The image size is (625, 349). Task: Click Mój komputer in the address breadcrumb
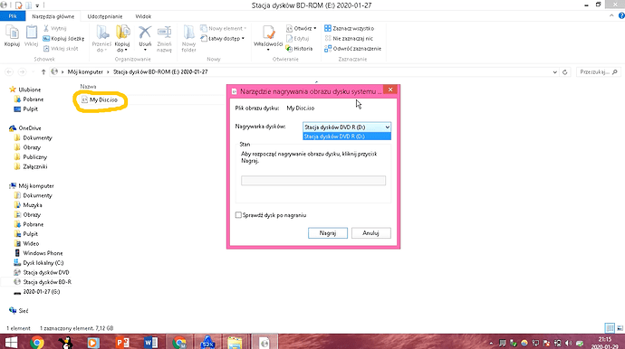[85, 72]
